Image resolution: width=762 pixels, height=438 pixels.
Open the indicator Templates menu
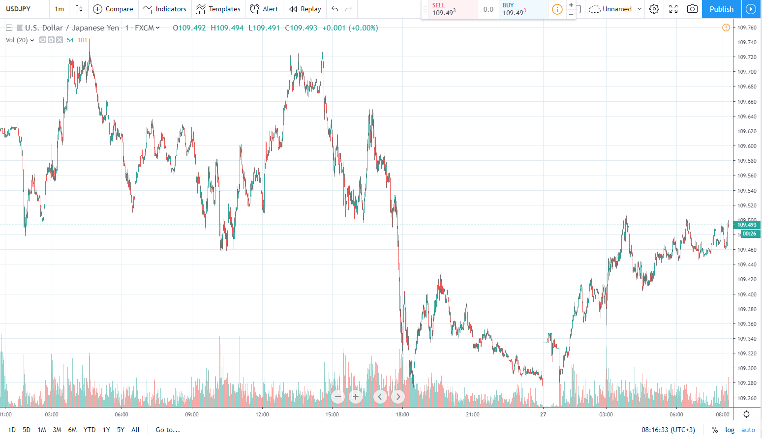pyautogui.click(x=218, y=9)
